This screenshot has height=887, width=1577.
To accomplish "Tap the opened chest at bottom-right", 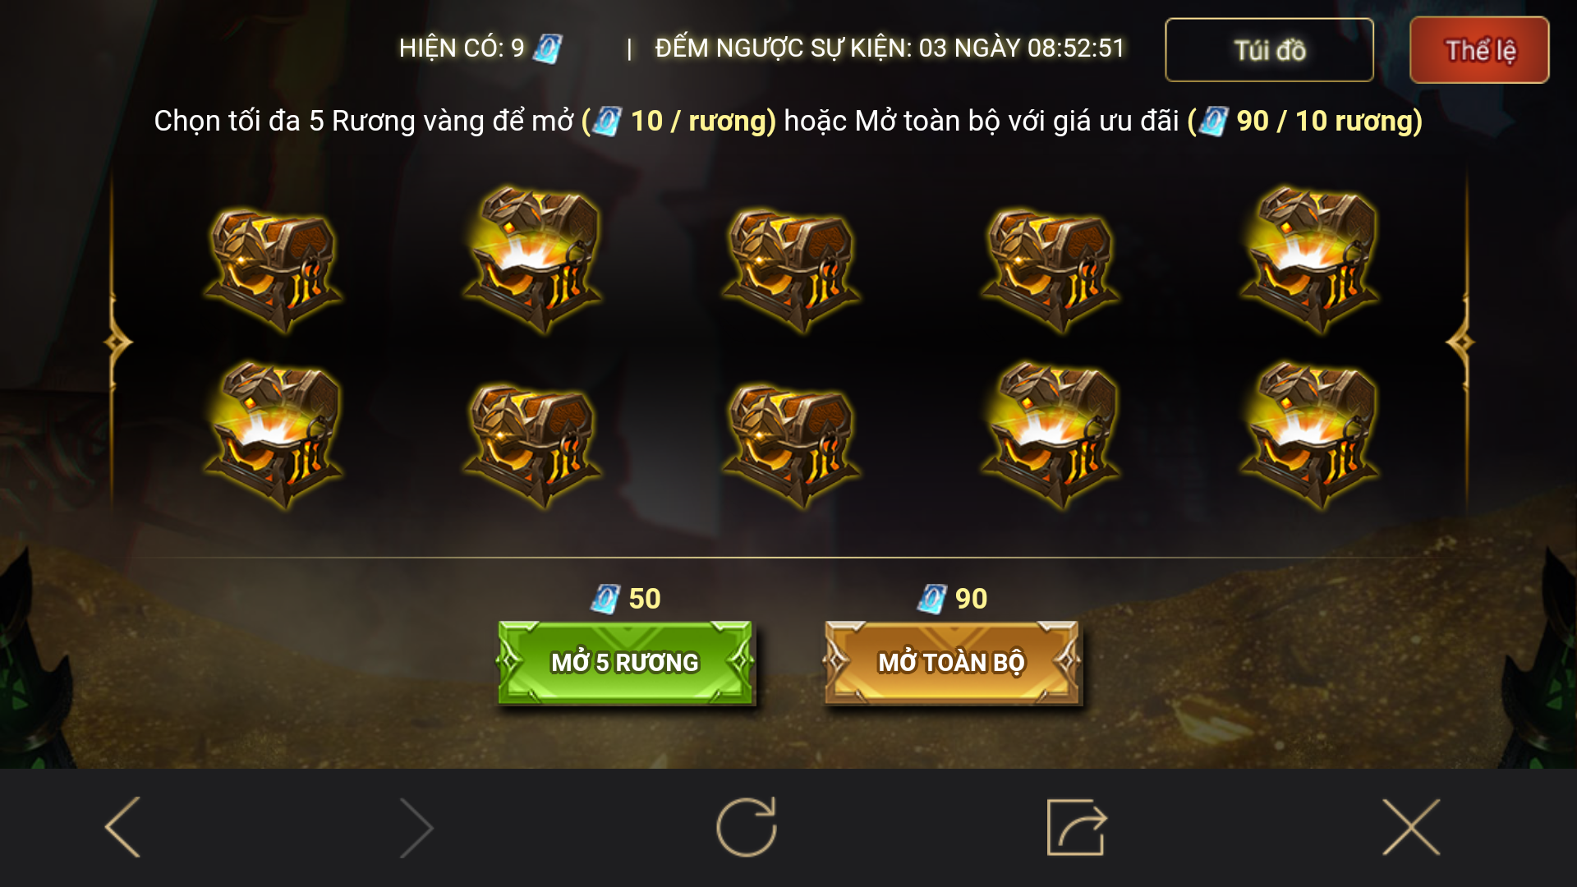I will coord(1309,435).
